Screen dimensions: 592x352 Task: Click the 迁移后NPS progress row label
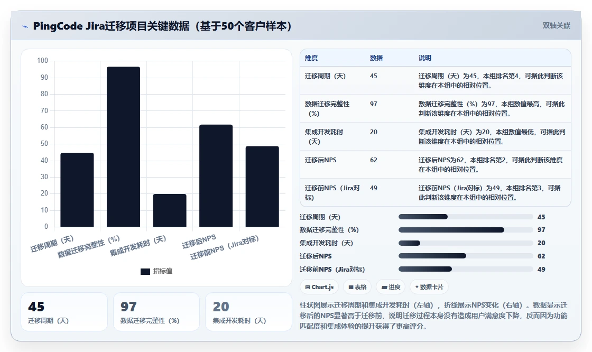point(316,256)
